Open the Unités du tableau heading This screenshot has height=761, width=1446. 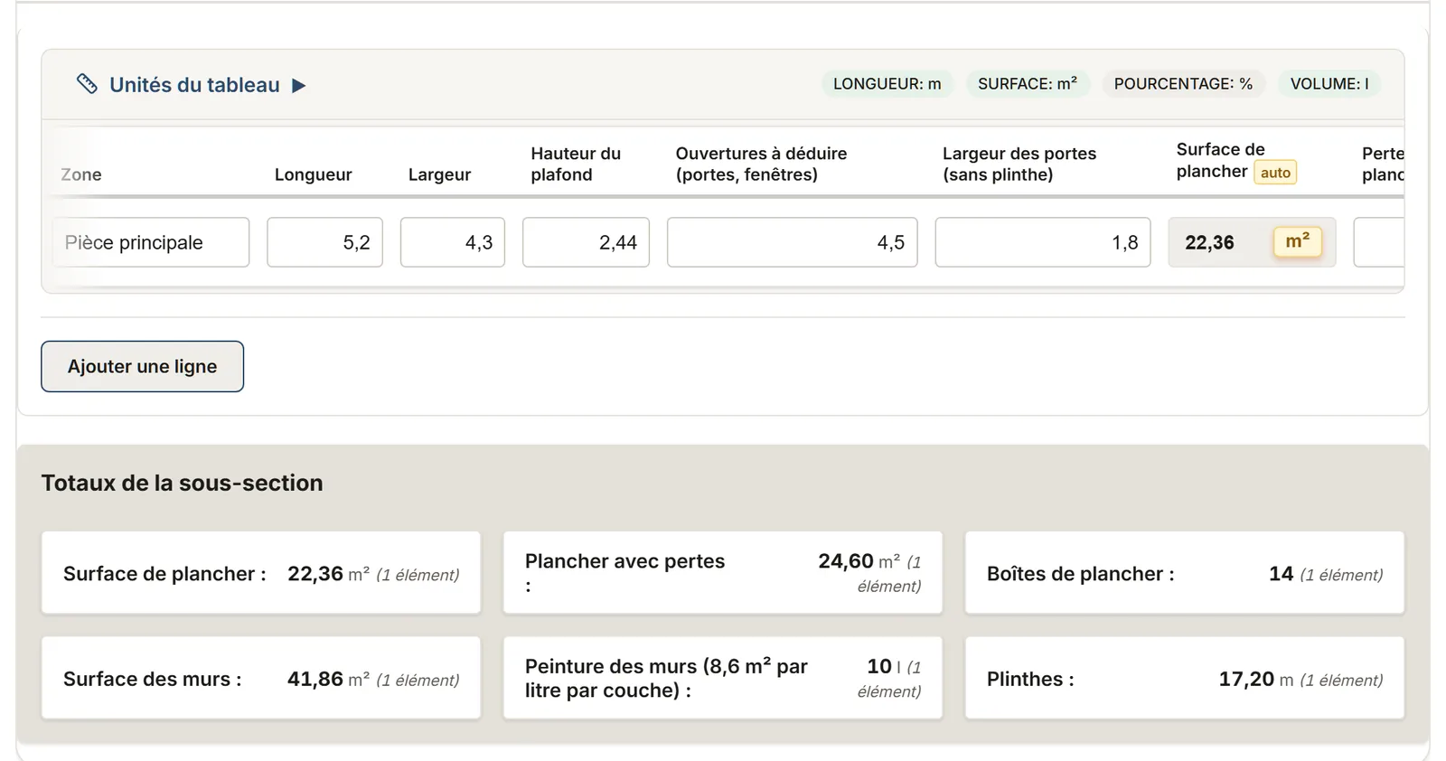194,85
